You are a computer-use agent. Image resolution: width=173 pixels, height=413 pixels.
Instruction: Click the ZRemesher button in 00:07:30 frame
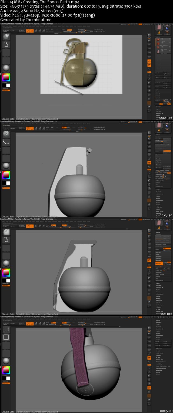pos(159,168)
